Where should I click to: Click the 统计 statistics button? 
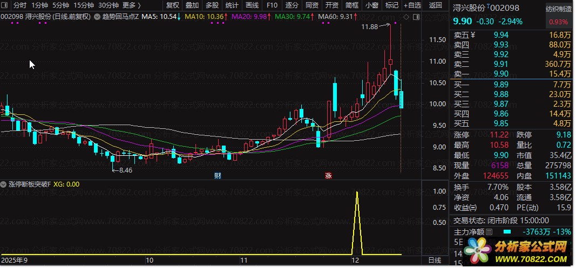point(232,5)
